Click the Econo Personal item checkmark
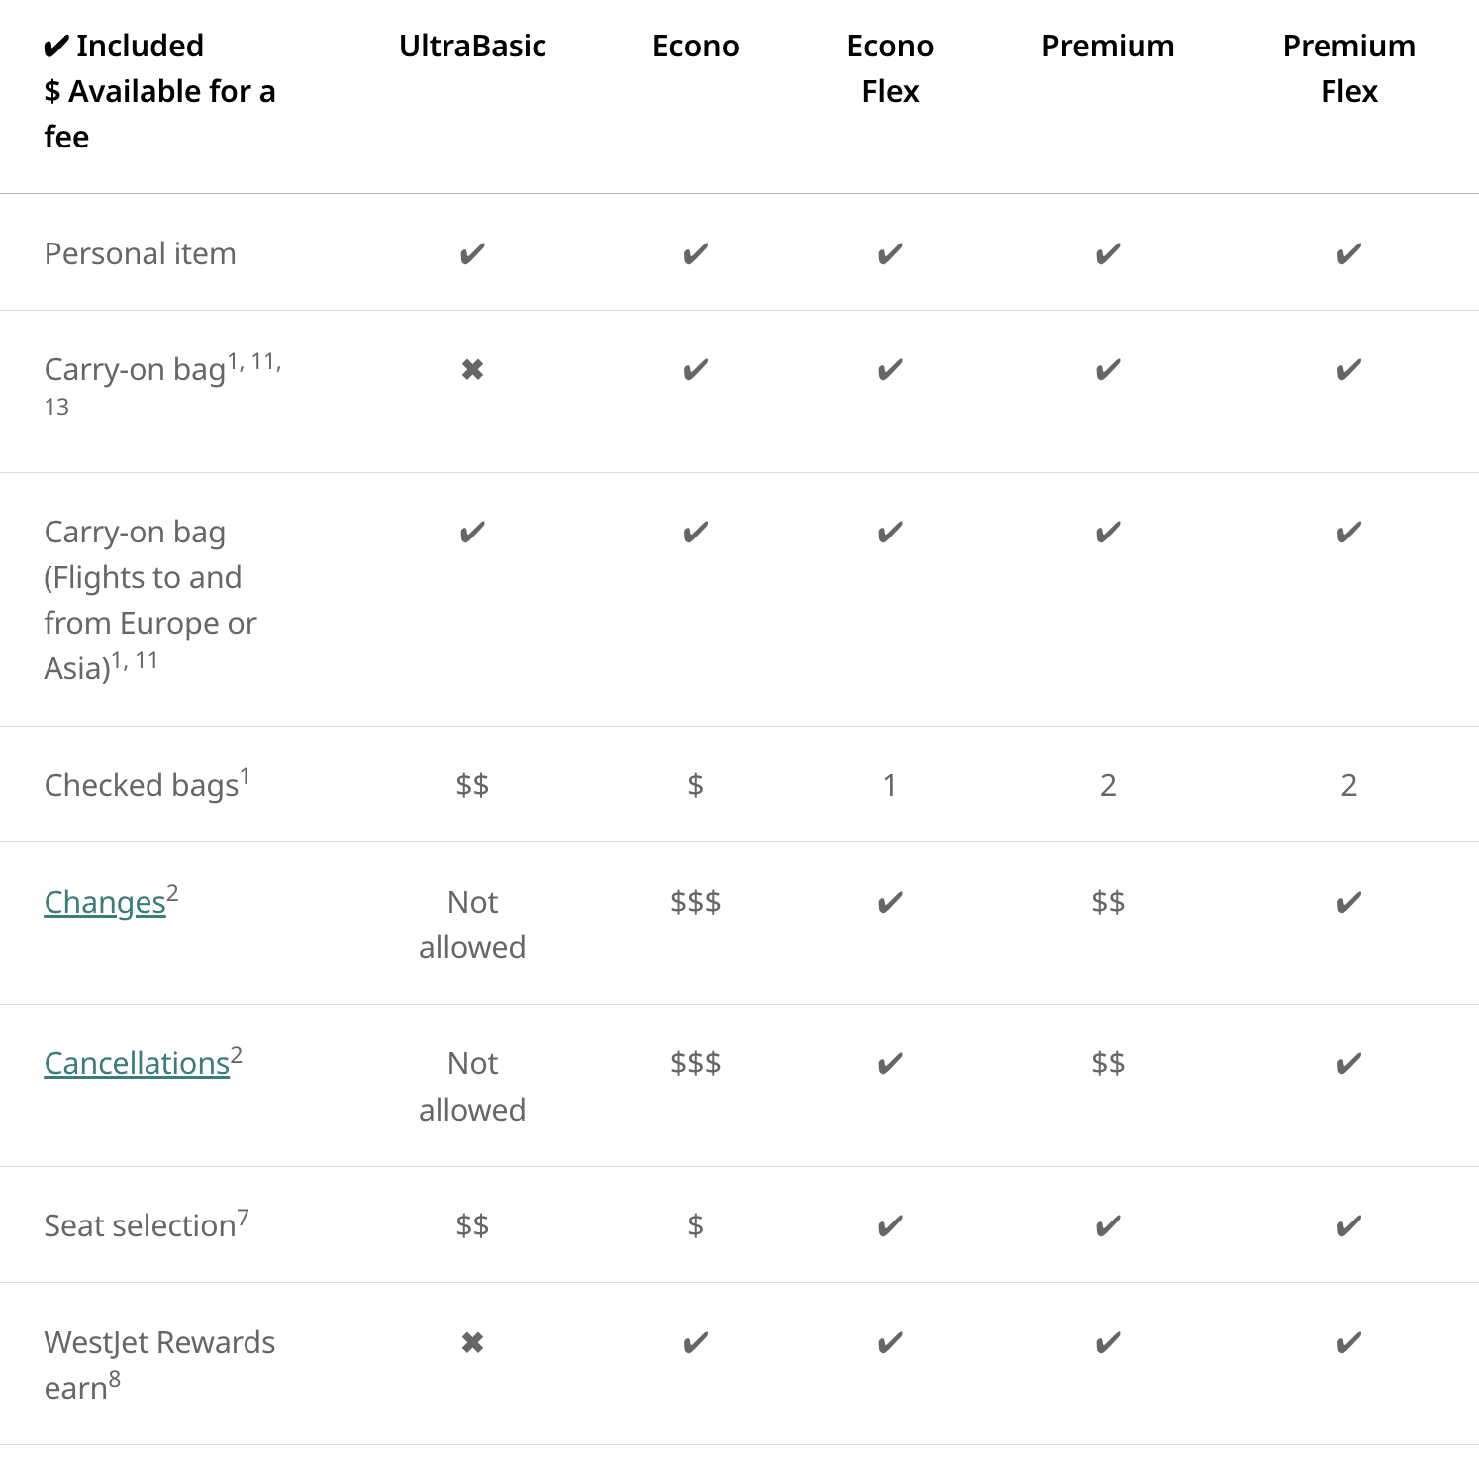1479x1465 pixels. 695,254
